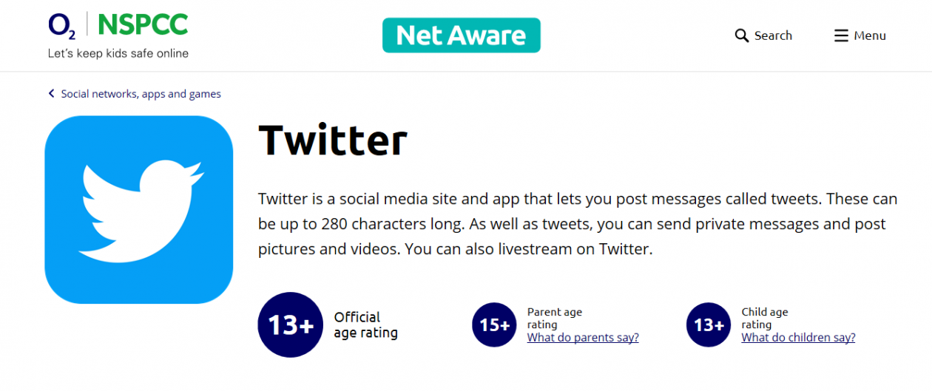
Task: Open 'What do parents say?' link
Action: (x=583, y=338)
